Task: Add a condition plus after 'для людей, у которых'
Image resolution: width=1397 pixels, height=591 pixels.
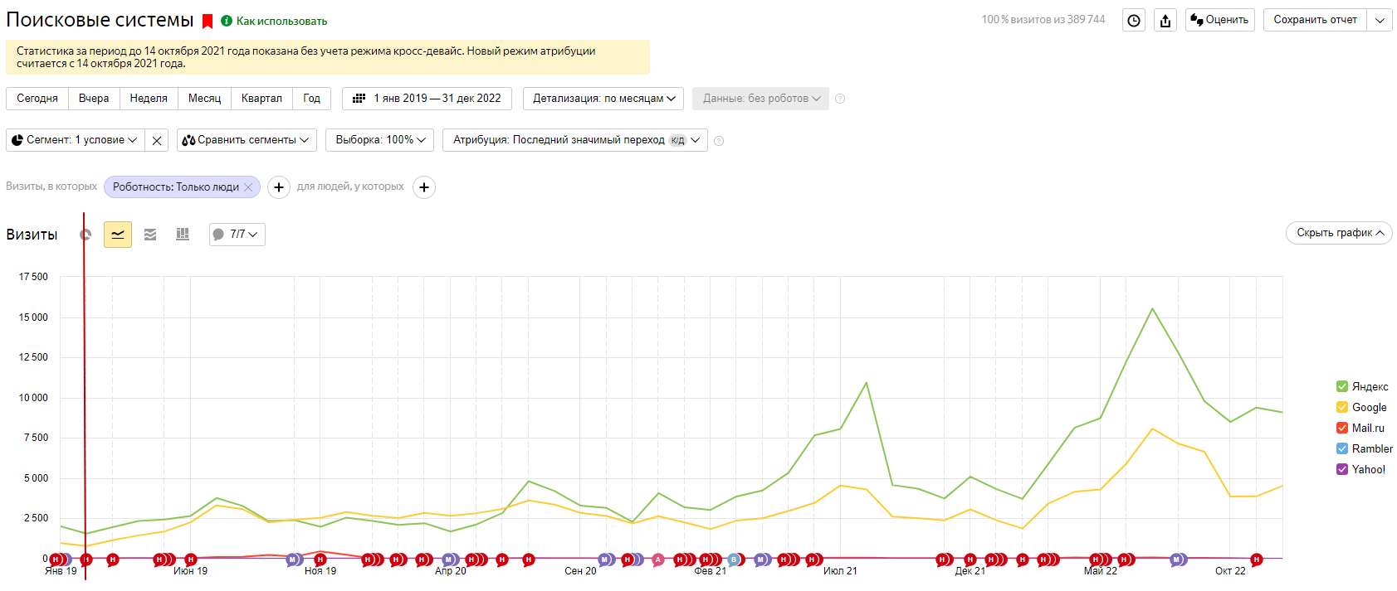Action: coord(424,187)
